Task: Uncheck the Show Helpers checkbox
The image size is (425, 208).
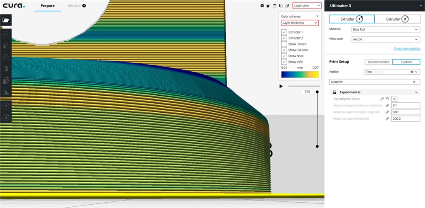Action: (x=284, y=50)
